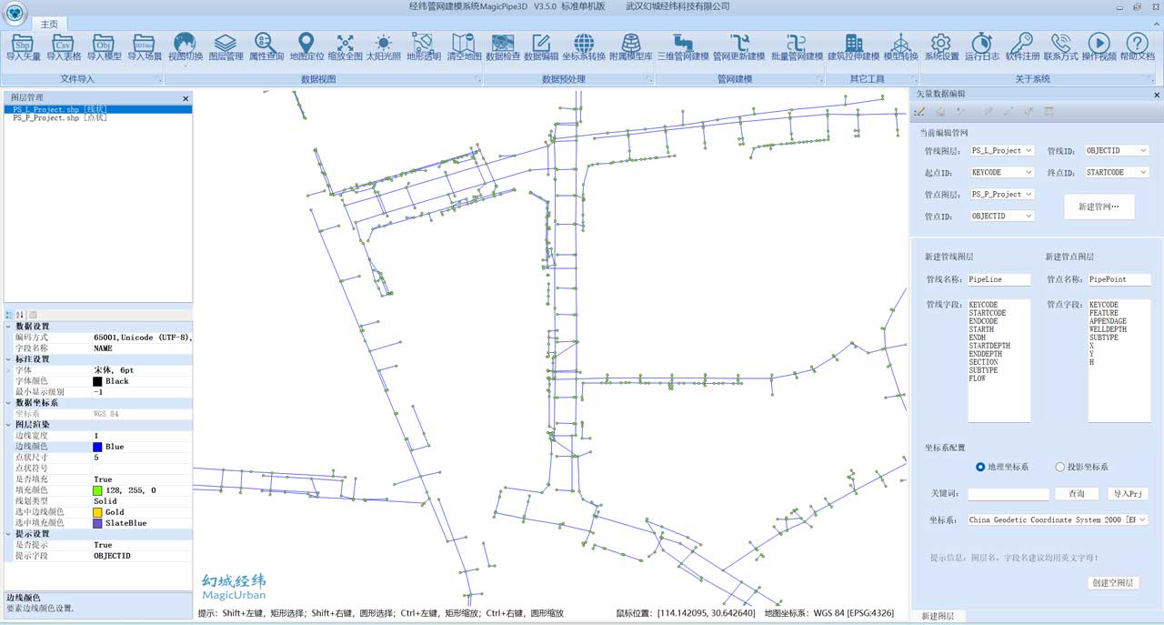Select 投影坐标系 radio button
Image resolution: width=1164 pixels, height=625 pixels.
click(1059, 467)
